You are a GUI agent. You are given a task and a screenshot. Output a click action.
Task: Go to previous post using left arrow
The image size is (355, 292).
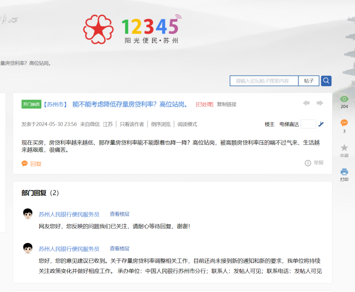[x=306, y=103]
